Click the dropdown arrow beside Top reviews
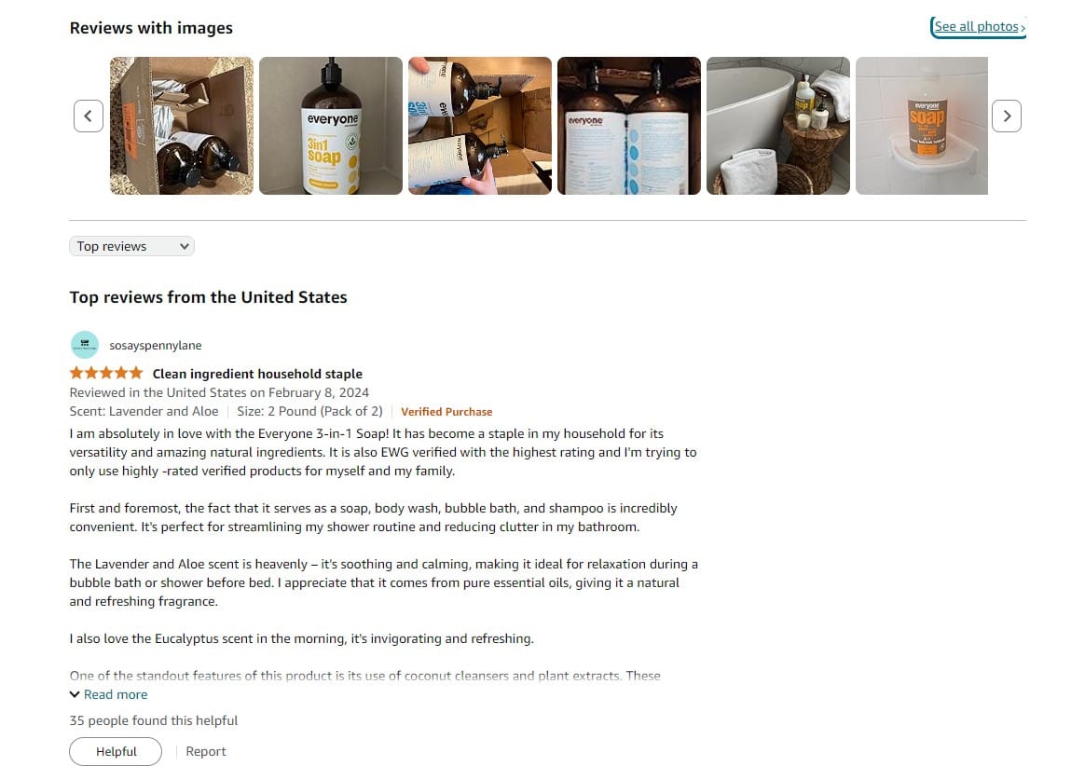 tap(184, 247)
